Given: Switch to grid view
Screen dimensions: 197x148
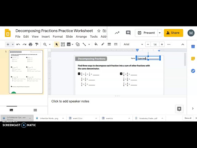Looking at the screenshot, I should click(x=35, y=110).
